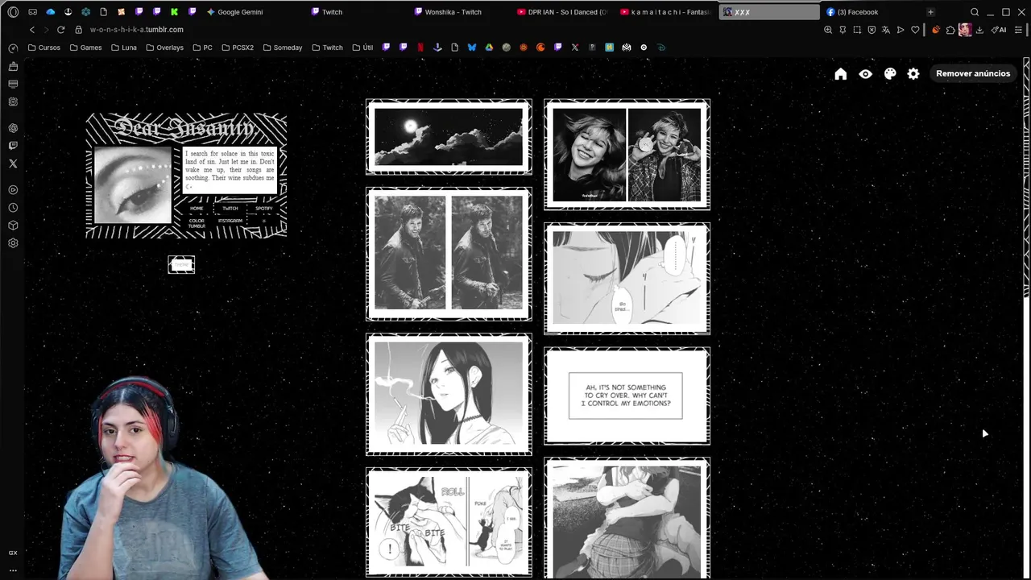Switch to the kamaitachi tab
This screenshot has height=580, width=1031.
[x=667, y=12]
